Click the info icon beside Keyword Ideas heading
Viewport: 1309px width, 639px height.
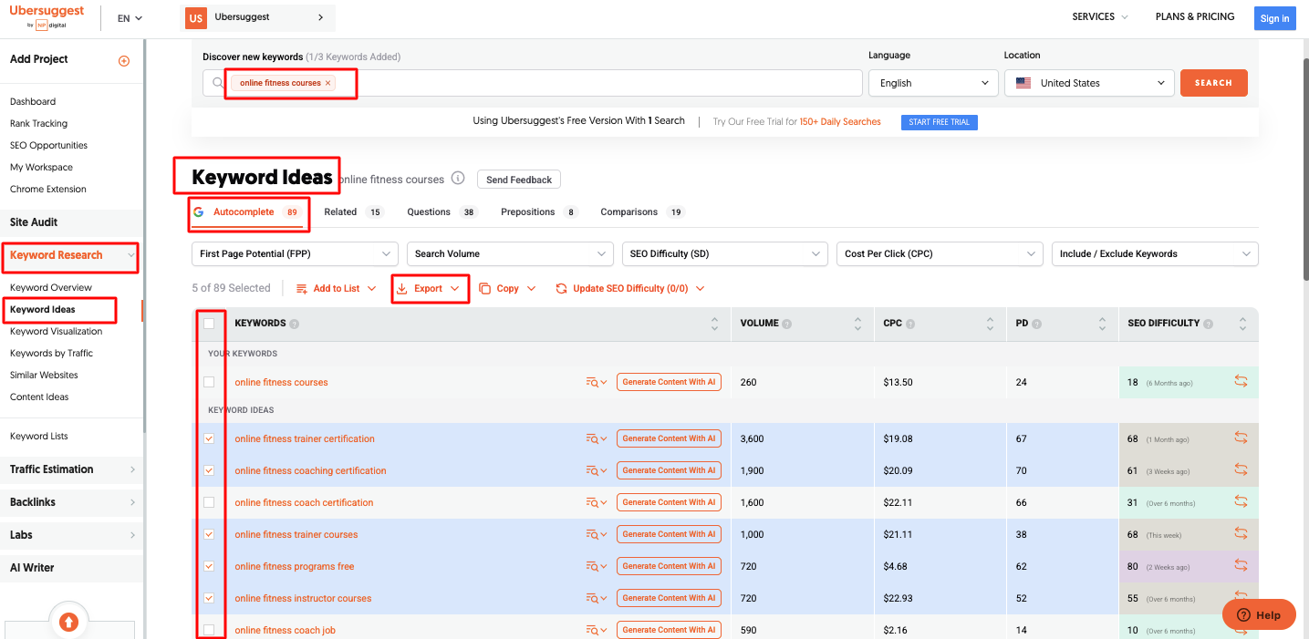(x=458, y=179)
